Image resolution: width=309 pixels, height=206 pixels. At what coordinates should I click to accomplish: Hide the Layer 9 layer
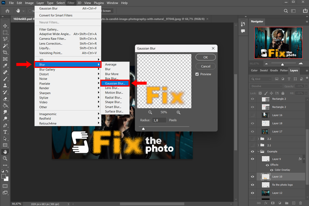point(253,159)
